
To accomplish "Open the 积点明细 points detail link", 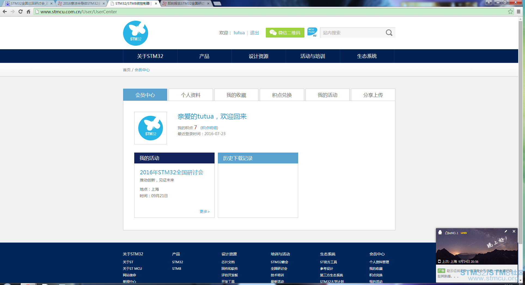I will click(x=209, y=128).
